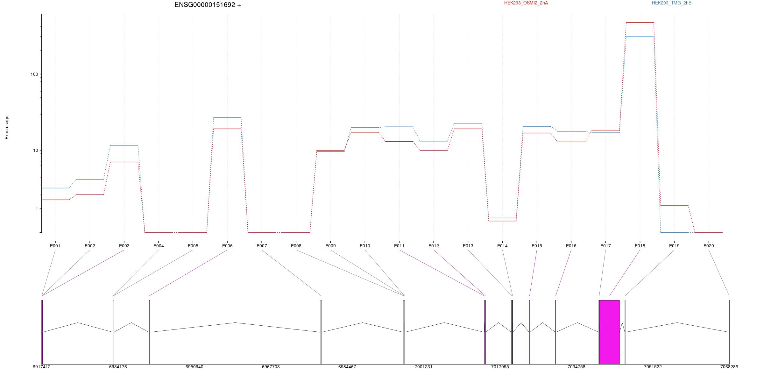
Task: Click exon label E003
Action: [x=124, y=246]
